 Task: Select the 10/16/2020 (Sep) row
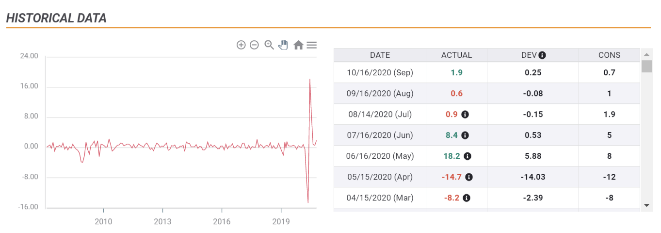click(x=487, y=72)
